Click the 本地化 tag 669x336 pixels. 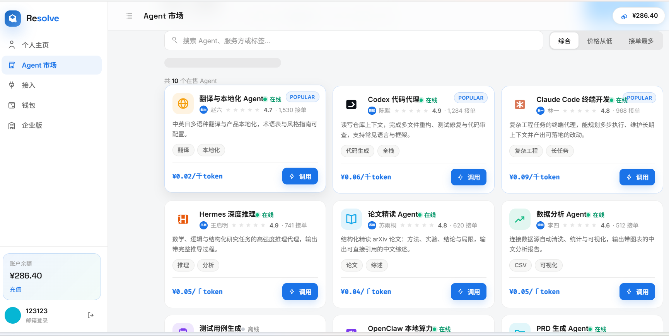[x=211, y=150]
